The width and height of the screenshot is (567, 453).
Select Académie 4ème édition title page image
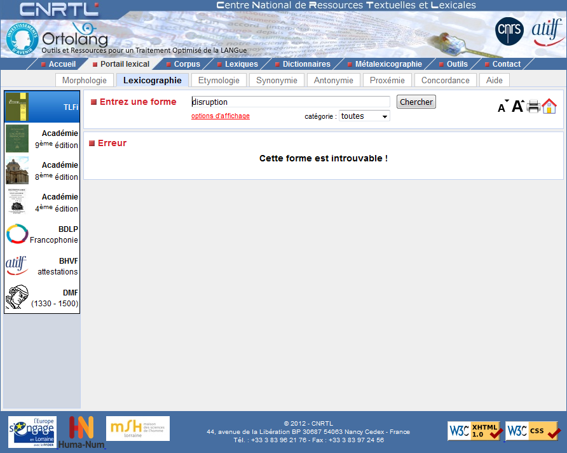pyautogui.click(x=17, y=200)
